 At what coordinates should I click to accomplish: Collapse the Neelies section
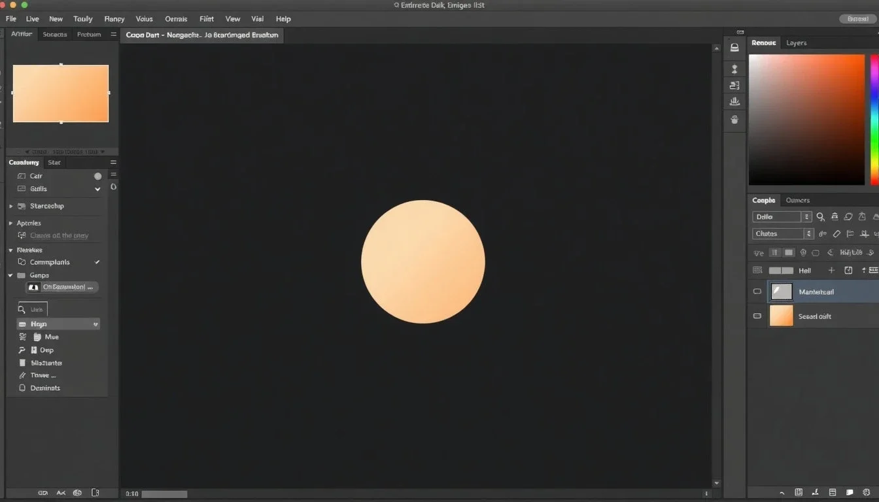[11, 250]
